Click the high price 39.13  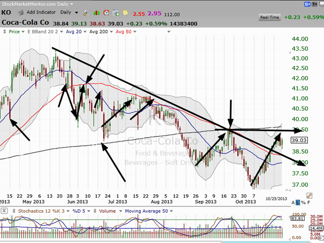pyautogui.click(x=79, y=24)
